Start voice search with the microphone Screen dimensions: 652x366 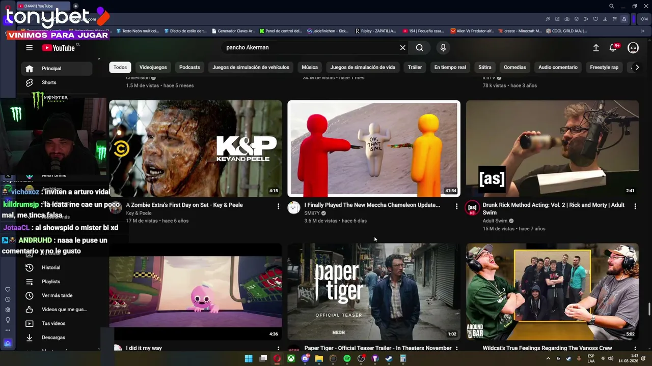(443, 48)
